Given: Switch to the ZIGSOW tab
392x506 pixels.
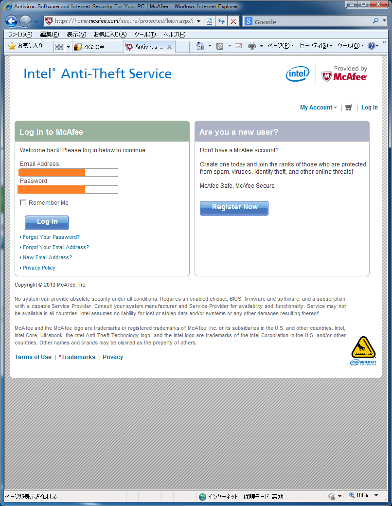Looking at the screenshot, I should (x=97, y=47).
